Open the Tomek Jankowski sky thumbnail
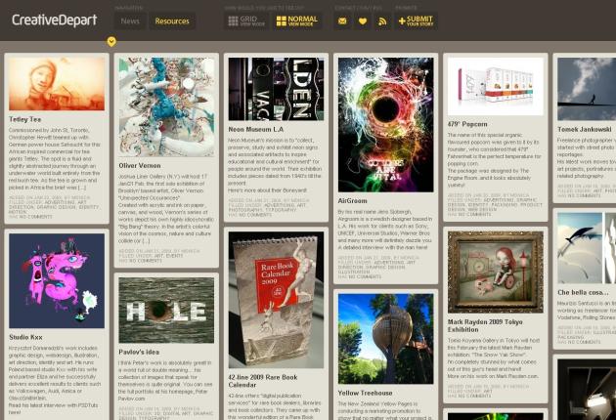Viewport: 616px width, 420px height. tap(587, 89)
